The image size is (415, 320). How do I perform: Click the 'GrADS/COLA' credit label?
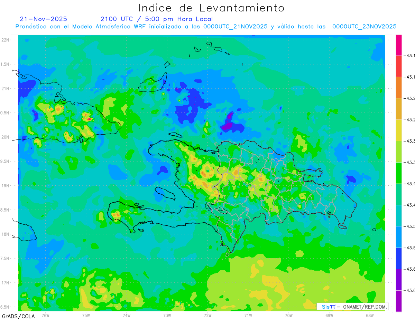pos(18,316)
